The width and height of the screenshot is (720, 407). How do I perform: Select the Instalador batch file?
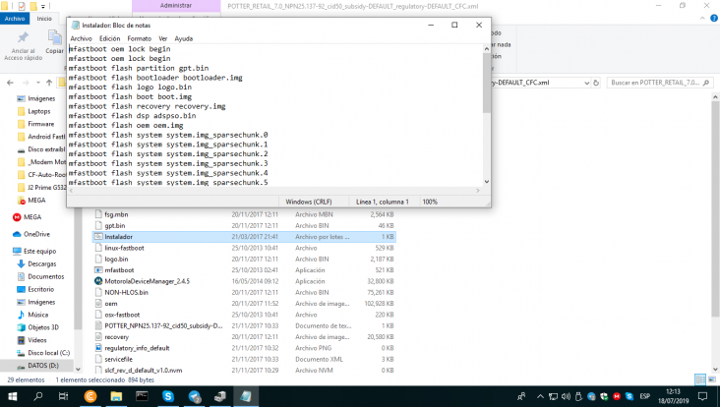244,237
